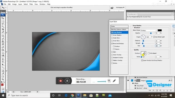Viewport: 175px width, 98px height.
Task: Select the Eraser tool
Action: pyautogui.click(x=3, y=47)
